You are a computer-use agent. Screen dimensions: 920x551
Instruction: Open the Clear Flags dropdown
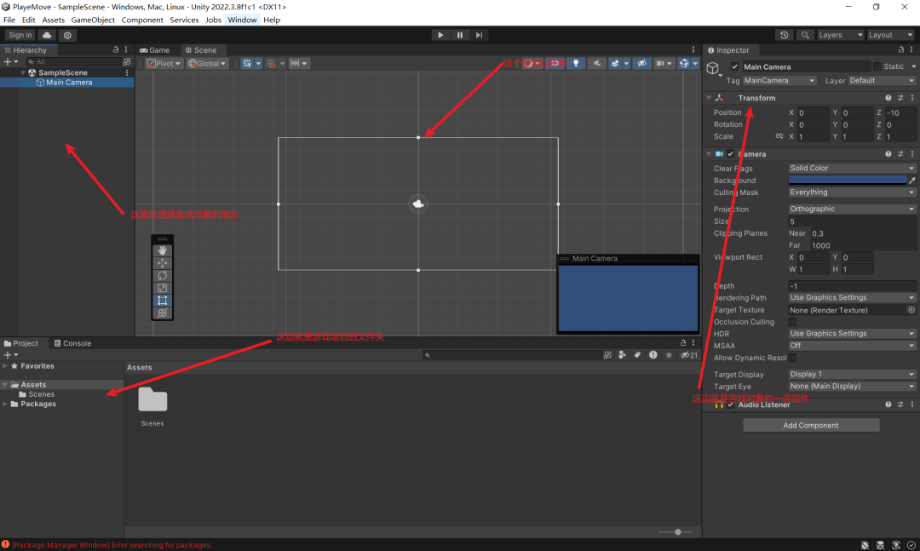852,168
